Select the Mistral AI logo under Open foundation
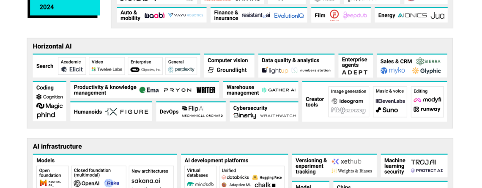Viewport: 482px width, 188px height. point(50,183)
